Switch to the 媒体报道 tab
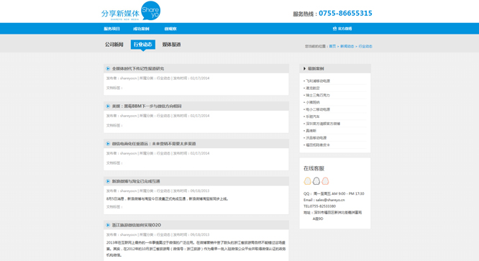 click(171, 45)
